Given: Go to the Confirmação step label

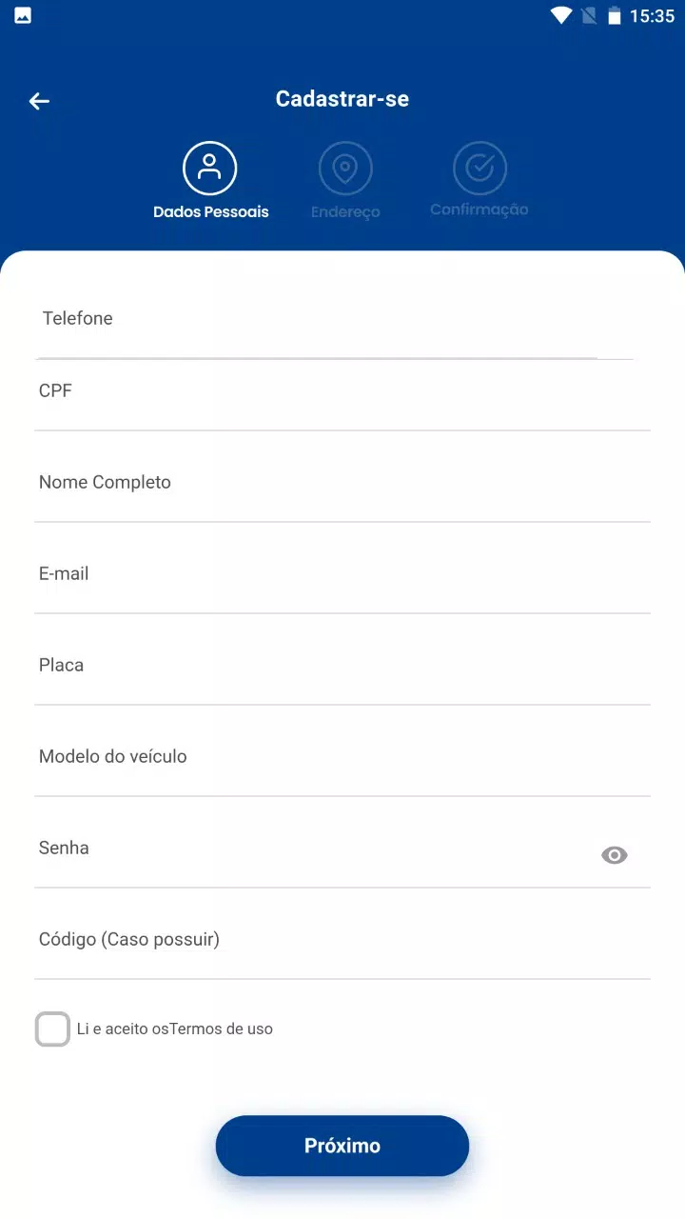Looking at the screenshot, I should (x=479, y=210).
